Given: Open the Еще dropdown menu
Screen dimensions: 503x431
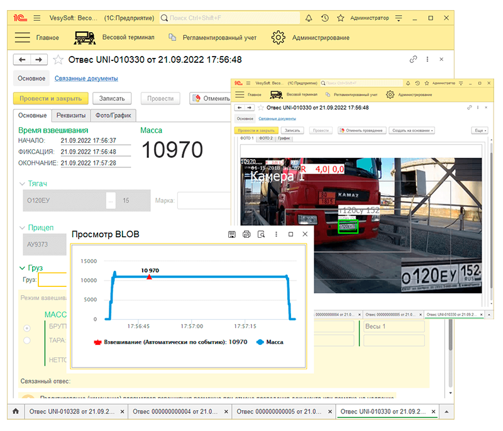Looking at the screenshot, I should pyautogui.click(x=479, y=130).
